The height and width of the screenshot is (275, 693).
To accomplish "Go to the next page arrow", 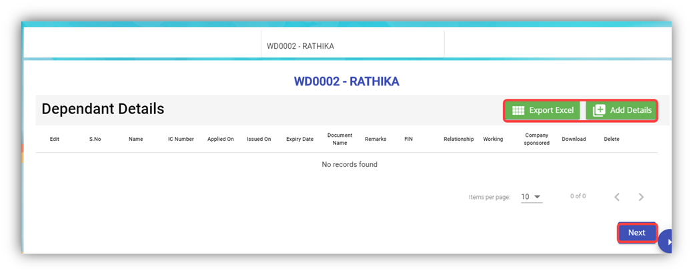I will (x=641, y=197).
